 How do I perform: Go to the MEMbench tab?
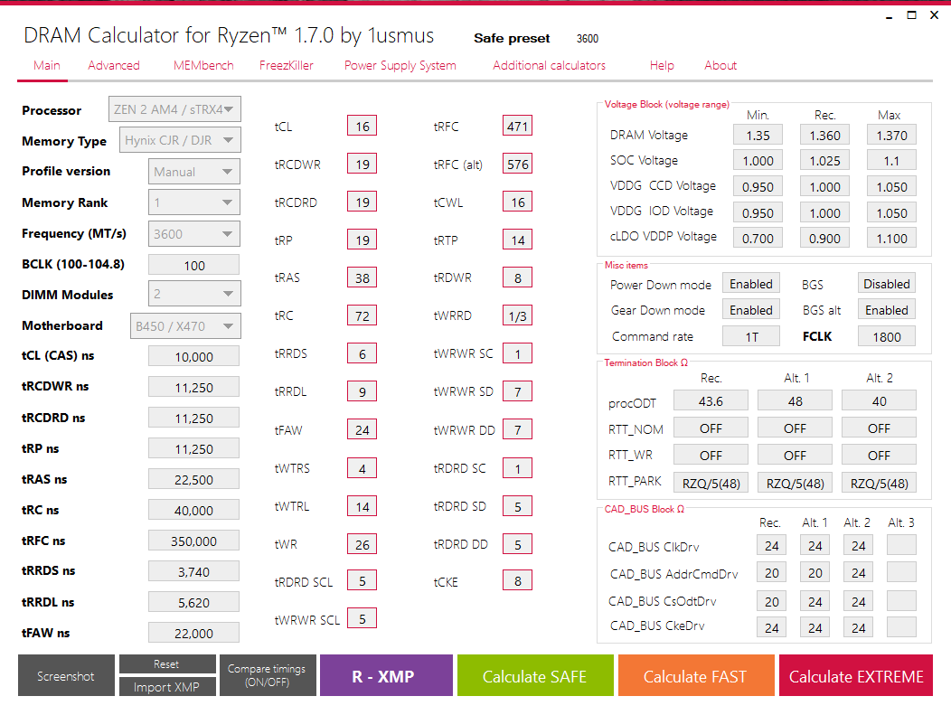click(203, 65)
